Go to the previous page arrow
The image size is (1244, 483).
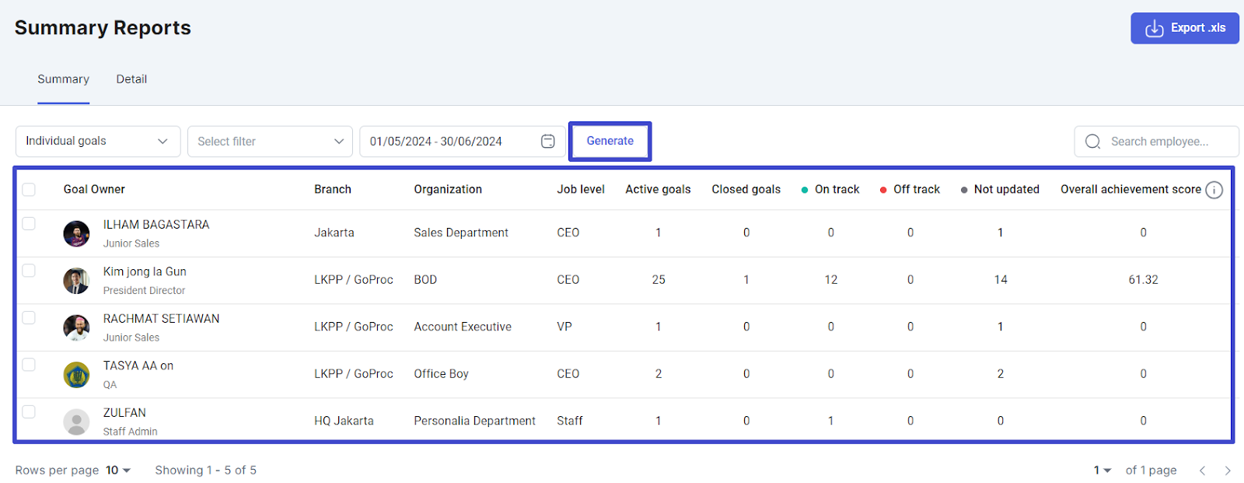pos(1202,471)
